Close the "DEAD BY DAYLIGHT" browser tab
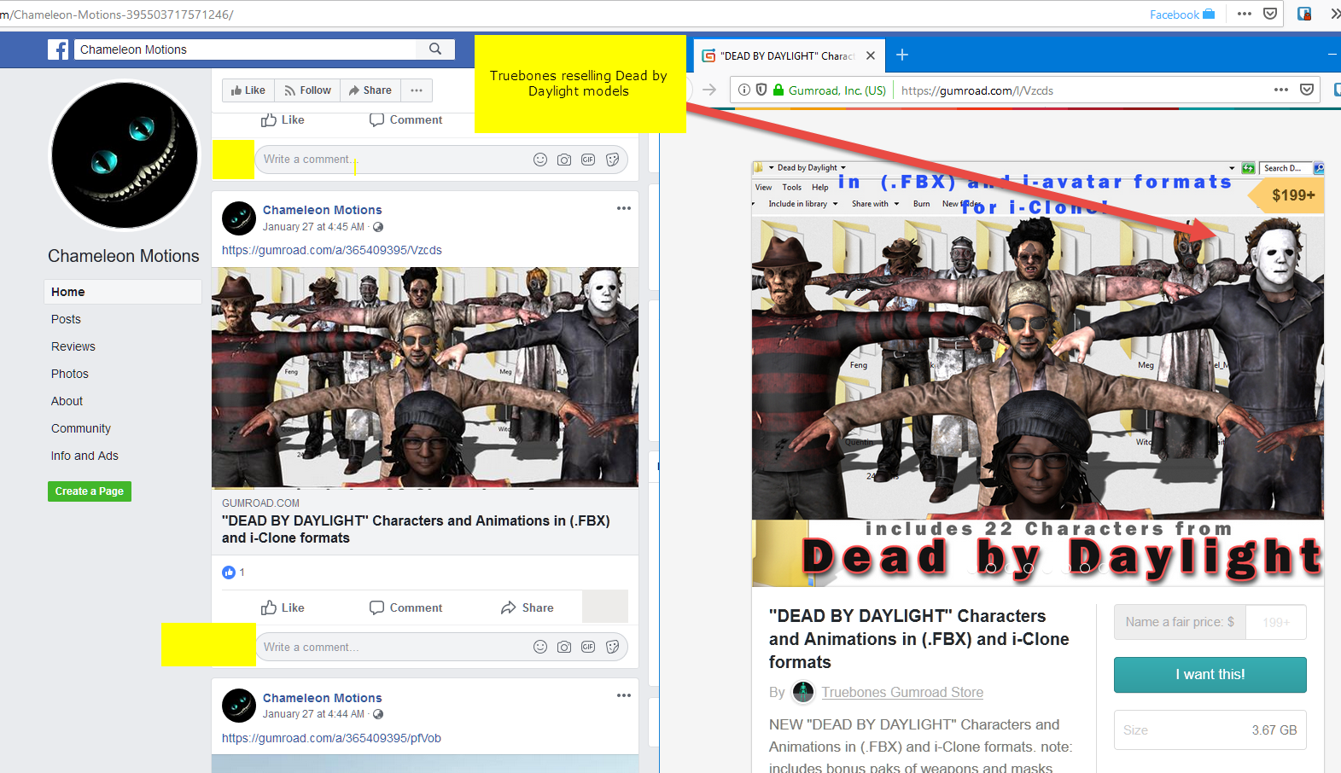The height and width of the screenshot is (773, 1341). pos(871,55)
